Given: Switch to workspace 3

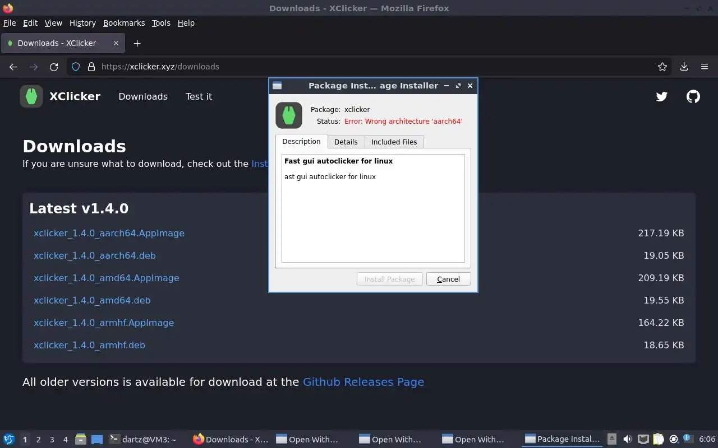Looking at the screenshot, I should 52,440.
